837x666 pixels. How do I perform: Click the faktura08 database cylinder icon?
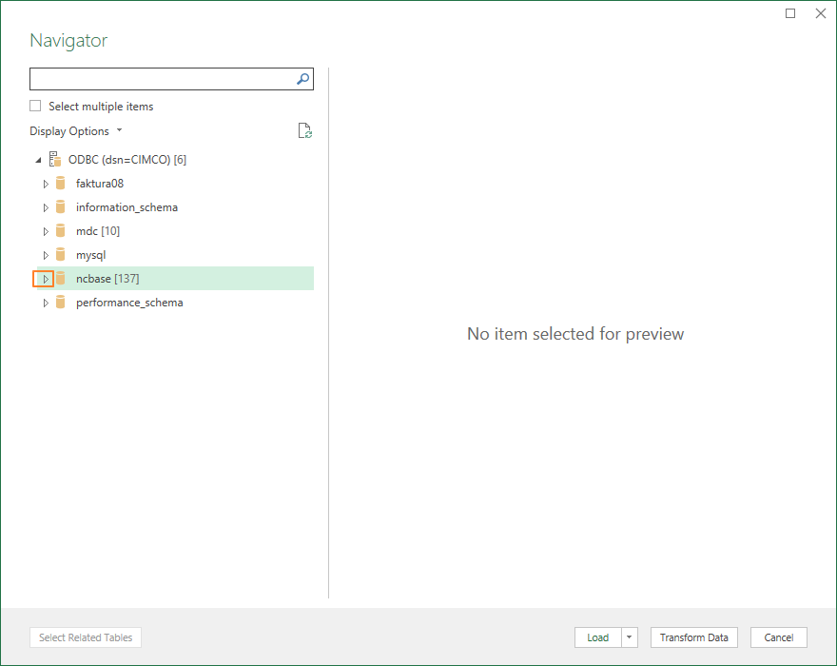pyautogui.click(x=60, y=184)
